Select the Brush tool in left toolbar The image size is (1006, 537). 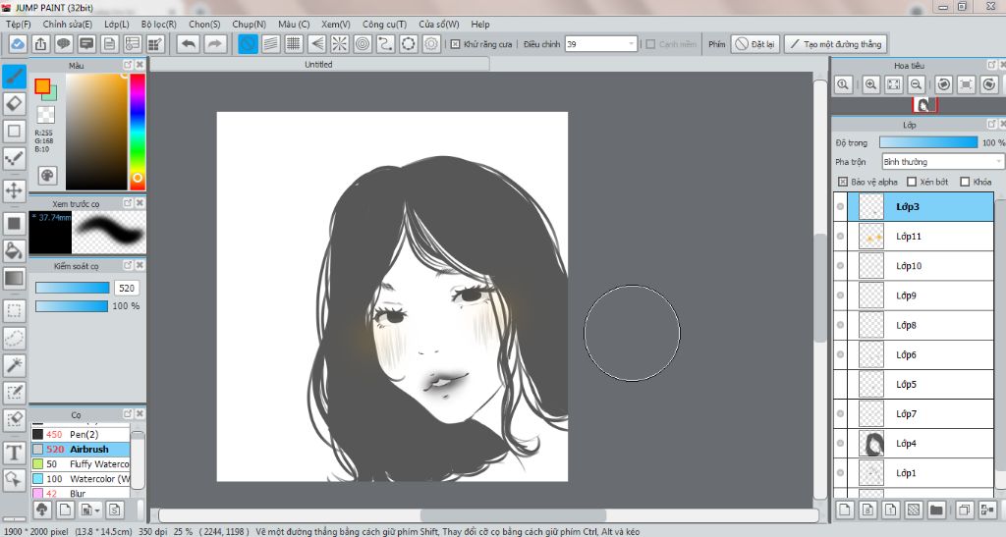pos(14,77)
